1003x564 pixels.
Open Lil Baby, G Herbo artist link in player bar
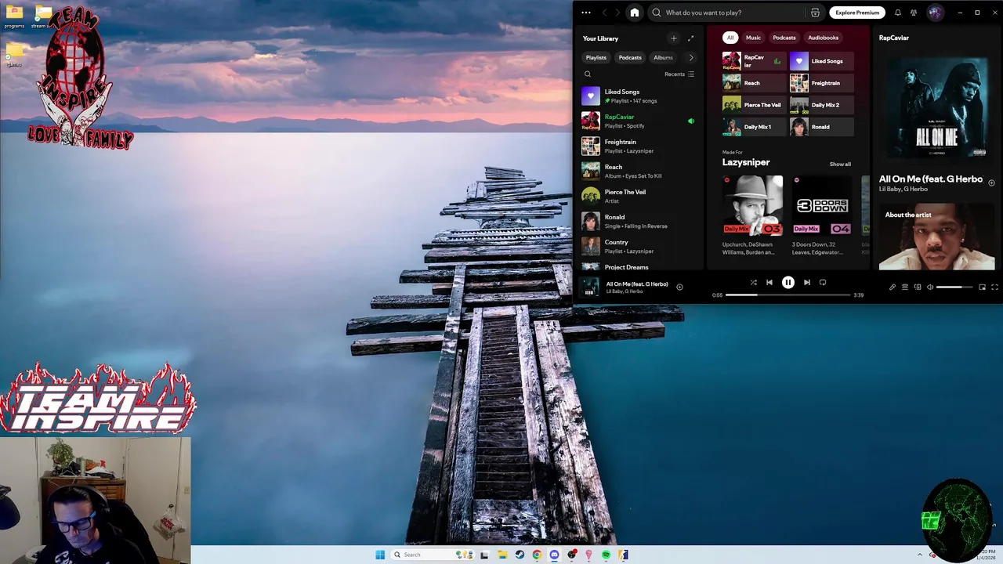[625, 291]
